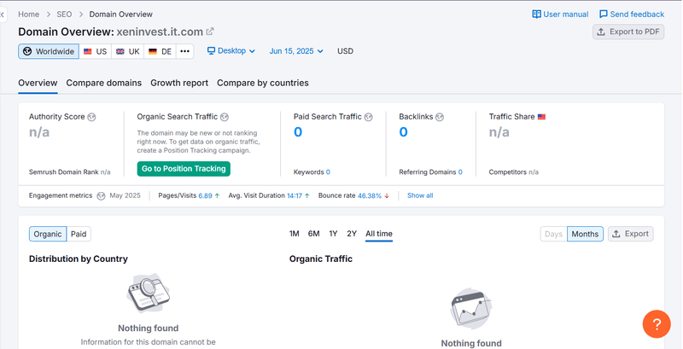Click the Competitors n/a label
683x349 pixels.
pyautogui.click(x=514, y=172)
